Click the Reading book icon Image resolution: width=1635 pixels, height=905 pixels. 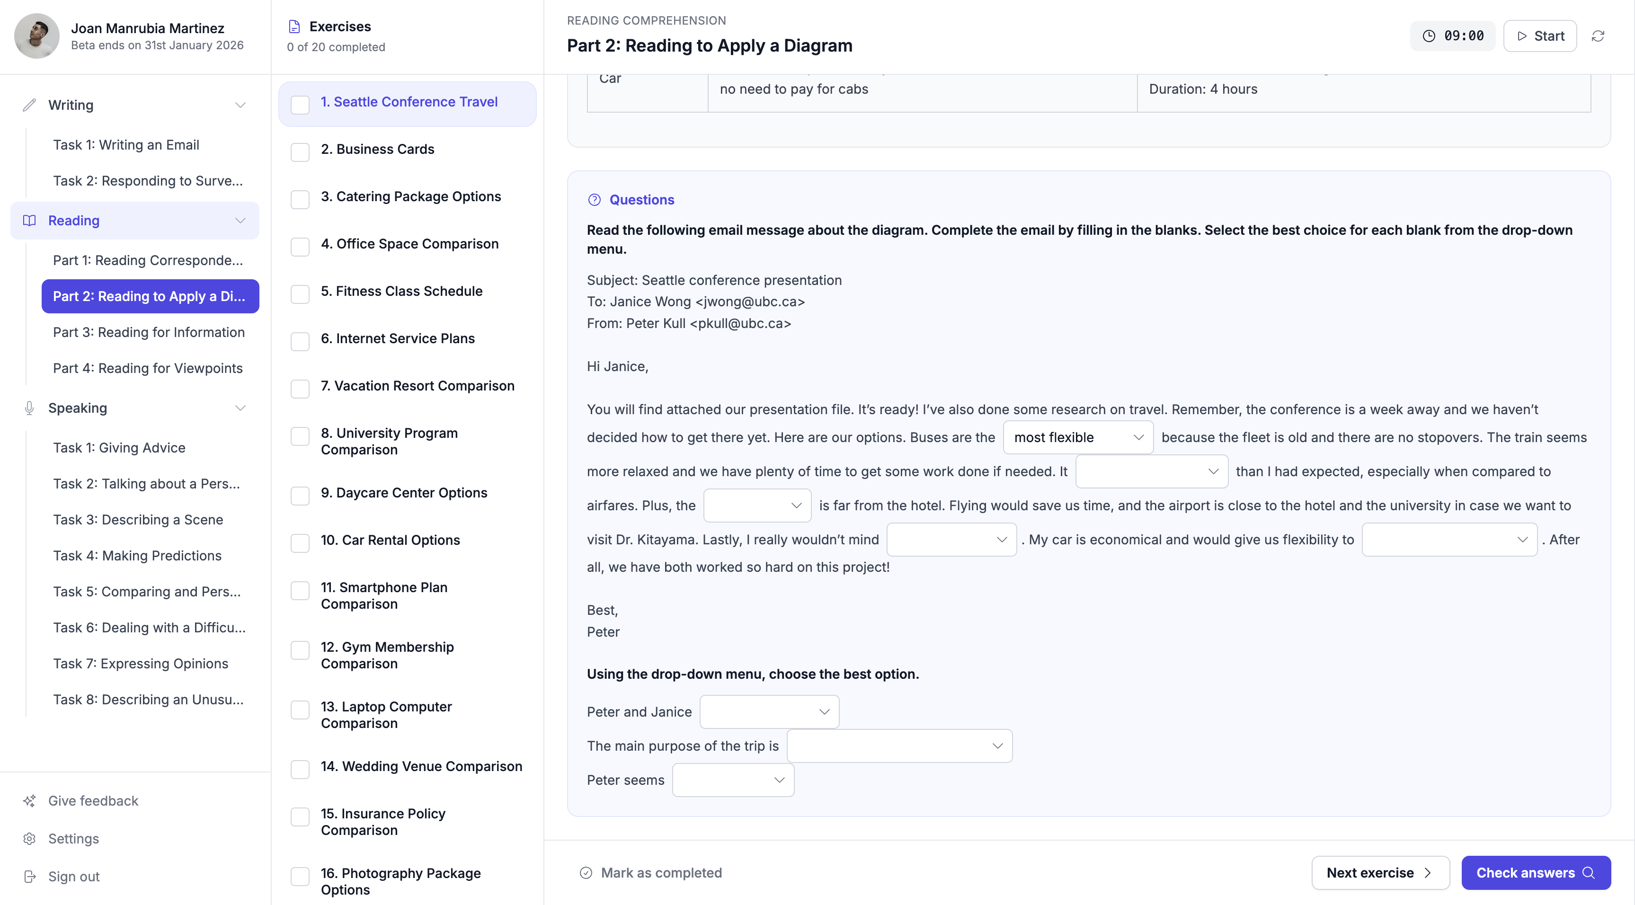point(29,220)
